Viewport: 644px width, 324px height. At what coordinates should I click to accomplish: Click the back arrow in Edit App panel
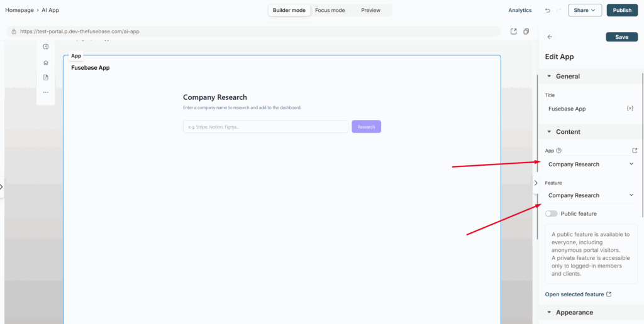pyautogui.click(x=550, y=37)
